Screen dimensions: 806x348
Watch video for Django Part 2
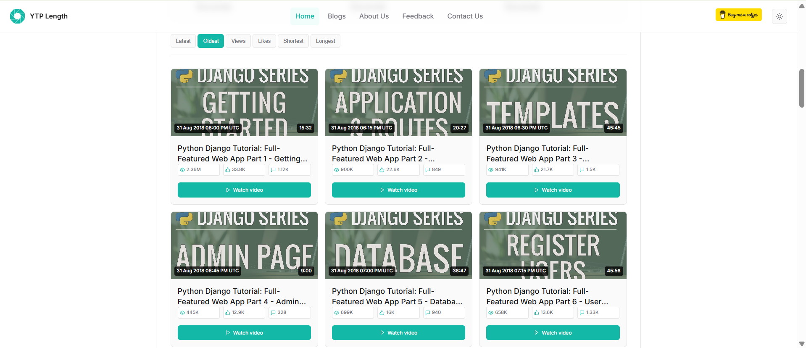point(398,190)
